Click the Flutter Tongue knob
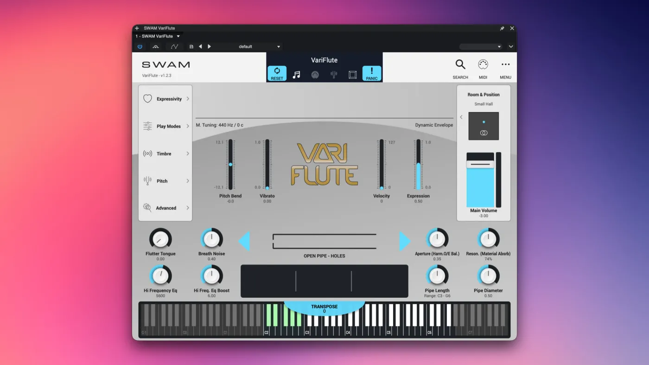The height and width of the screenshot is (365, 649). pyautogui.click(x=160, y=239)
